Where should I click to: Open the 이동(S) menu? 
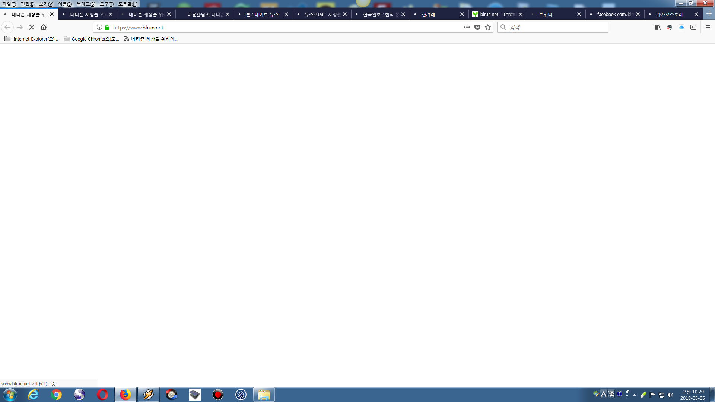(x=65, y=4)
